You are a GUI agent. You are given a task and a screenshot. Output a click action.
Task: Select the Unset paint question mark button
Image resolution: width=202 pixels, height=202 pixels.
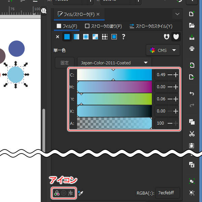pos(124,37)
